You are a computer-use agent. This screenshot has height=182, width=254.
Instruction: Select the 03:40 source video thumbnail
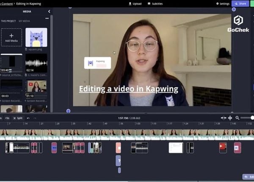coord(11,63)
